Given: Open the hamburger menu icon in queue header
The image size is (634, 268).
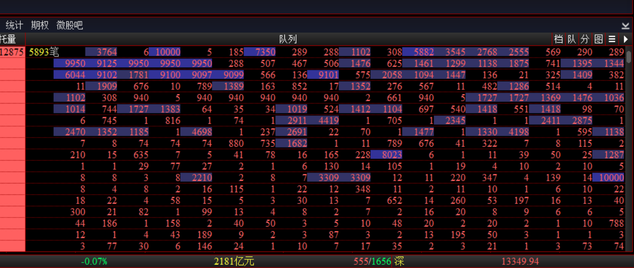Looking at the screenshot, I should [612, 39].
